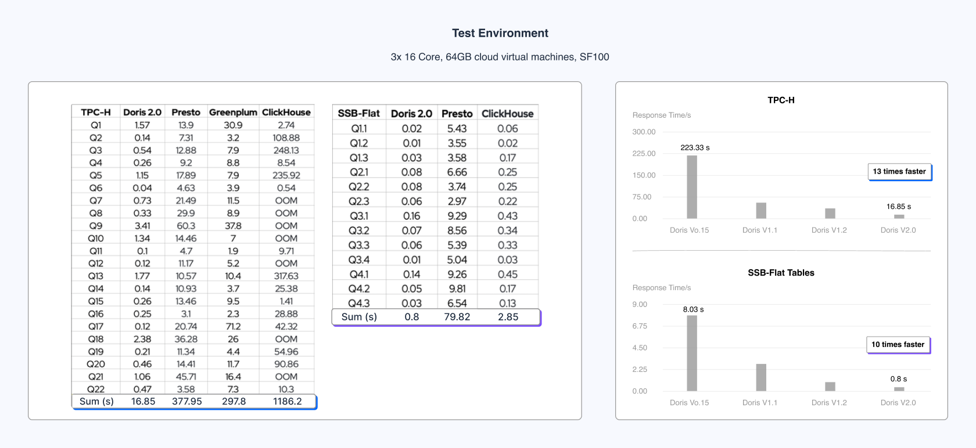Click "Response Time/s" in the TPC-H chart
Screen dimensions: 976x448
662,115
